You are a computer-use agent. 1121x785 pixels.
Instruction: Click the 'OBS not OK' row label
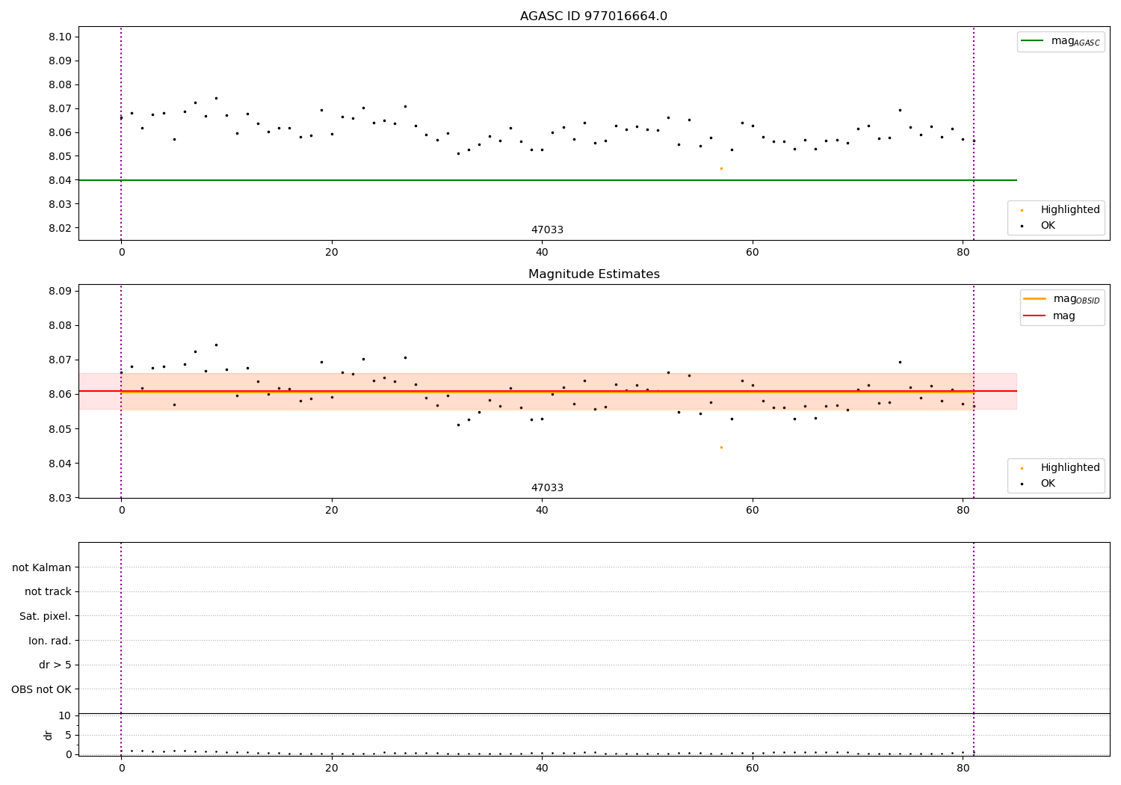pyautogui.click(x=42, y=689)
